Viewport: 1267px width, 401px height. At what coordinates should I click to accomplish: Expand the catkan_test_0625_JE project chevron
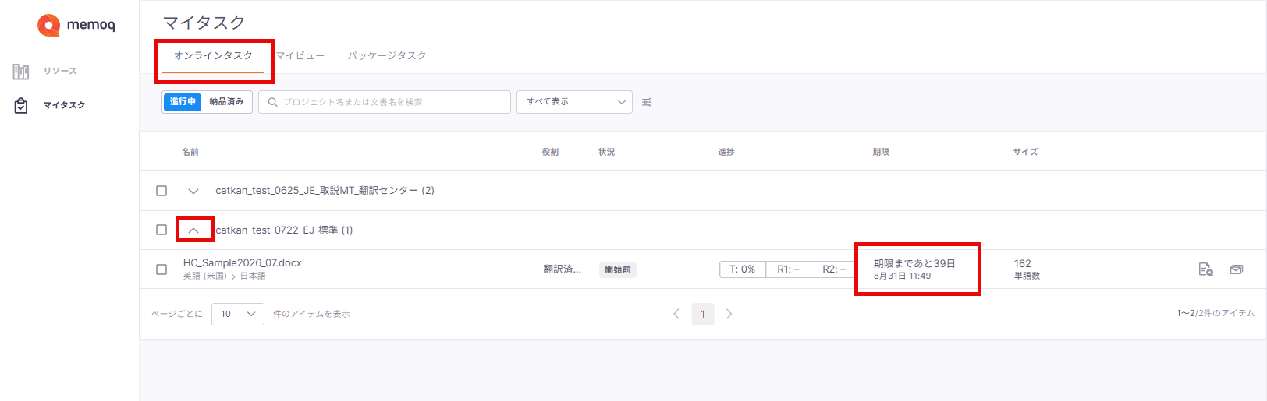click(193, 191)
